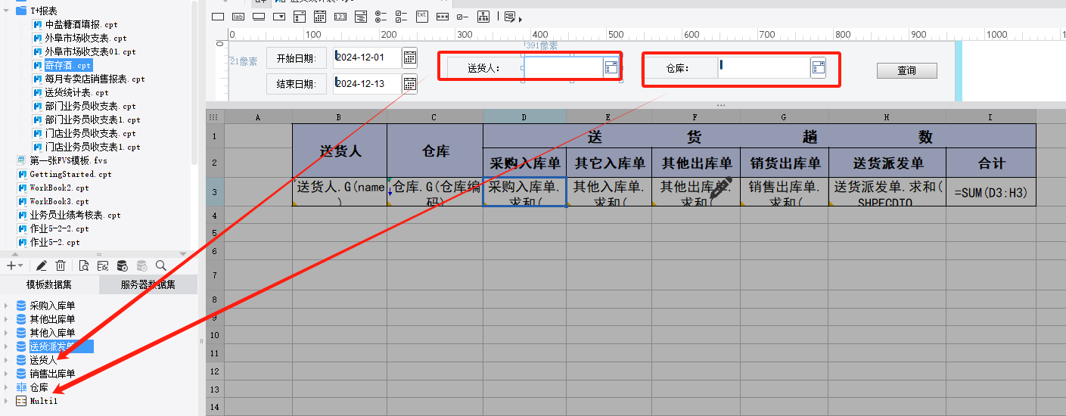Screen dimensions: 1066x416
Task: Select the date widget icon in toolbar
Action: 320,16
